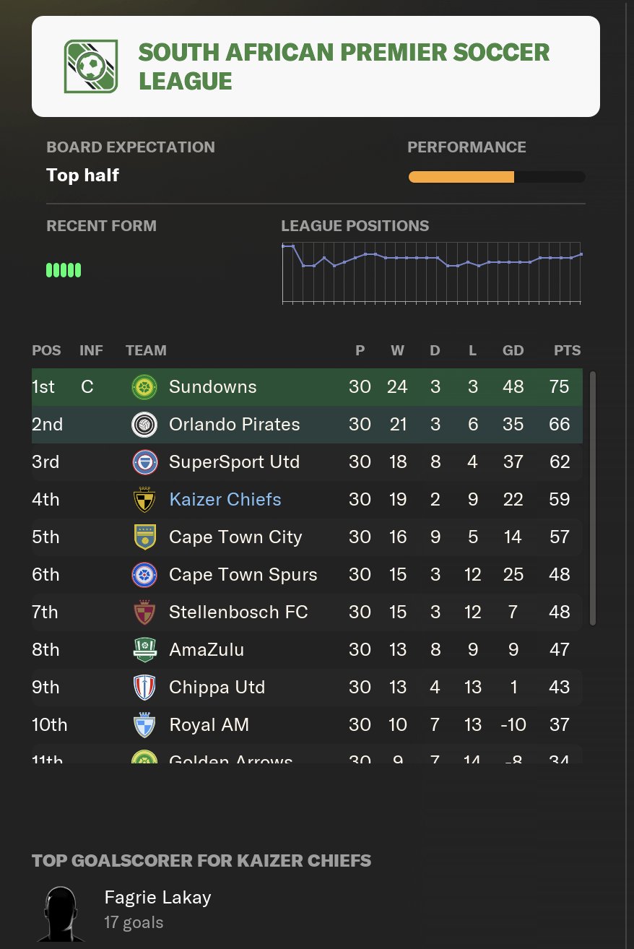Viewport: 634px width, 949px height.
Task: Sort table by PTS column header
Action: [567, 350]
